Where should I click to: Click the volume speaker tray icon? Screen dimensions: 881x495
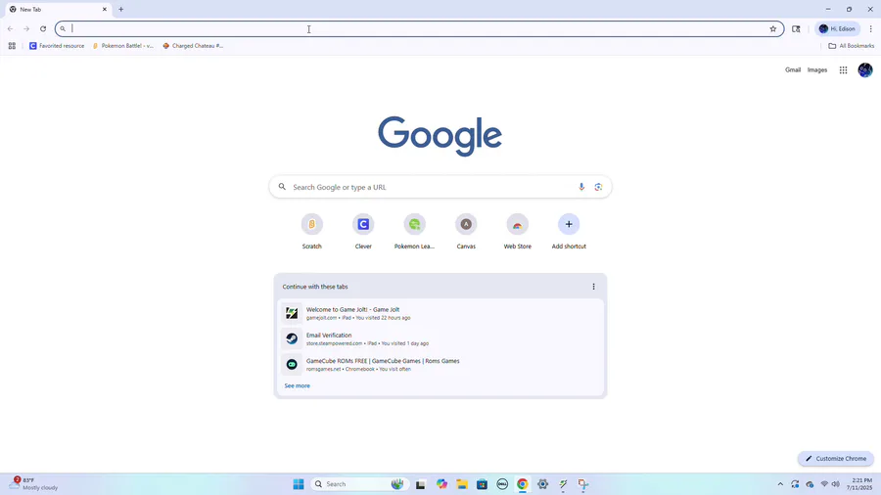(836, 484)
